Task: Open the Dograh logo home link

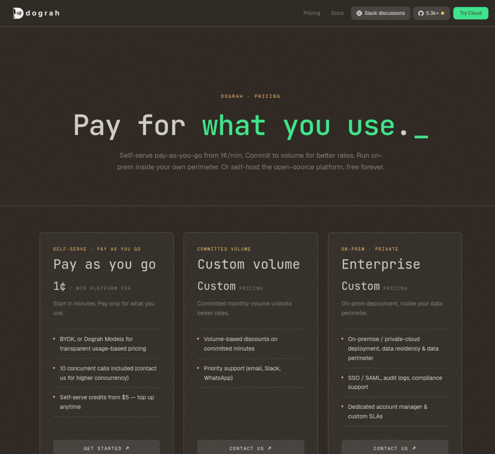Action: click(x=37, y=13)
